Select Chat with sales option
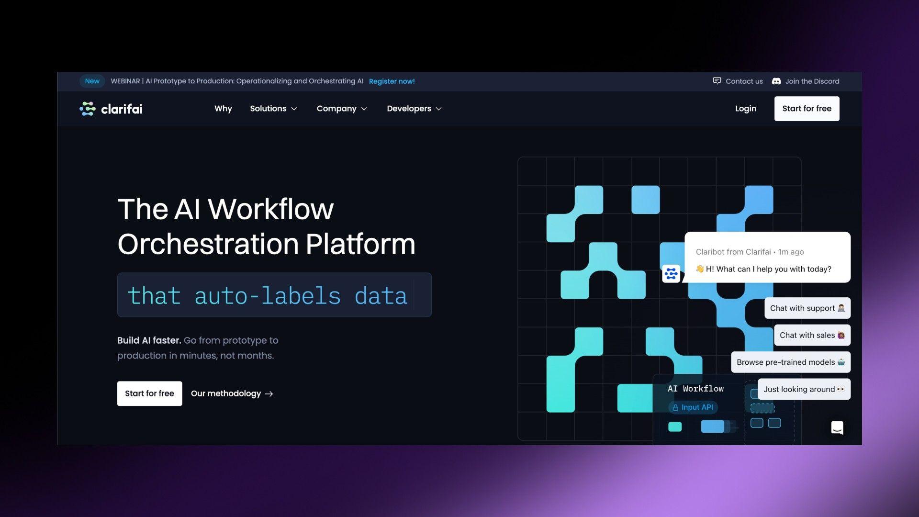 [x=812, y=335]
